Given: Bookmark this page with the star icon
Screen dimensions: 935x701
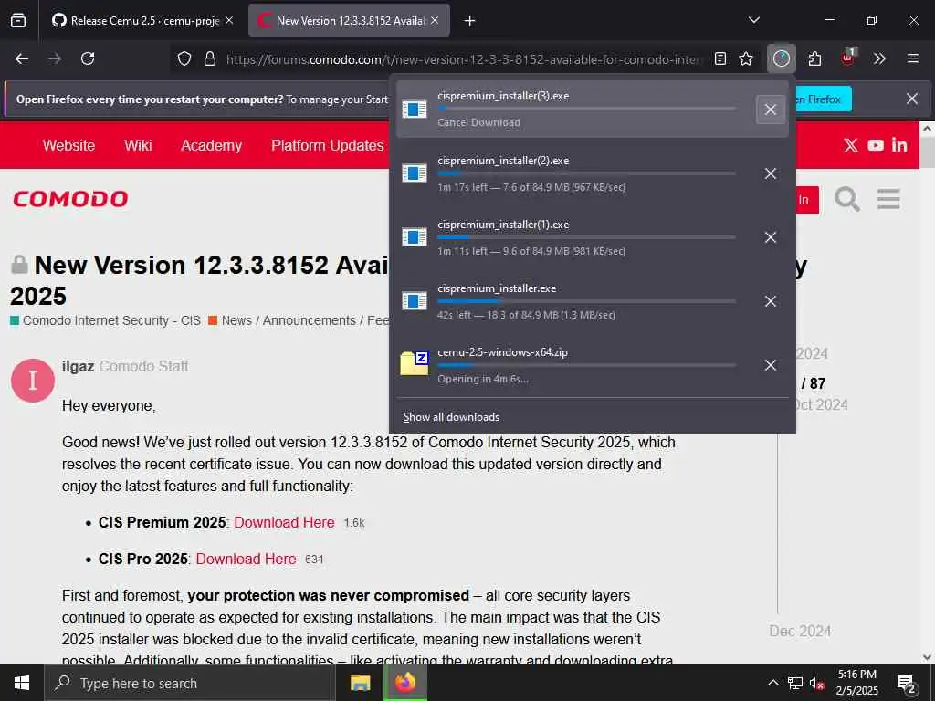Looking at the screenshot, I should point(746,58).
